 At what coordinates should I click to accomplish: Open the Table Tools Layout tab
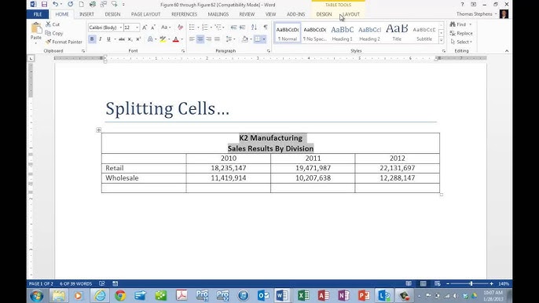[351, 14]
